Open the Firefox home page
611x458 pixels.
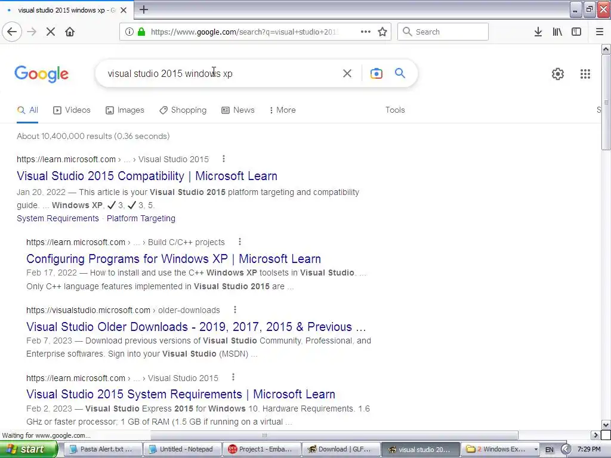[70, 32]
